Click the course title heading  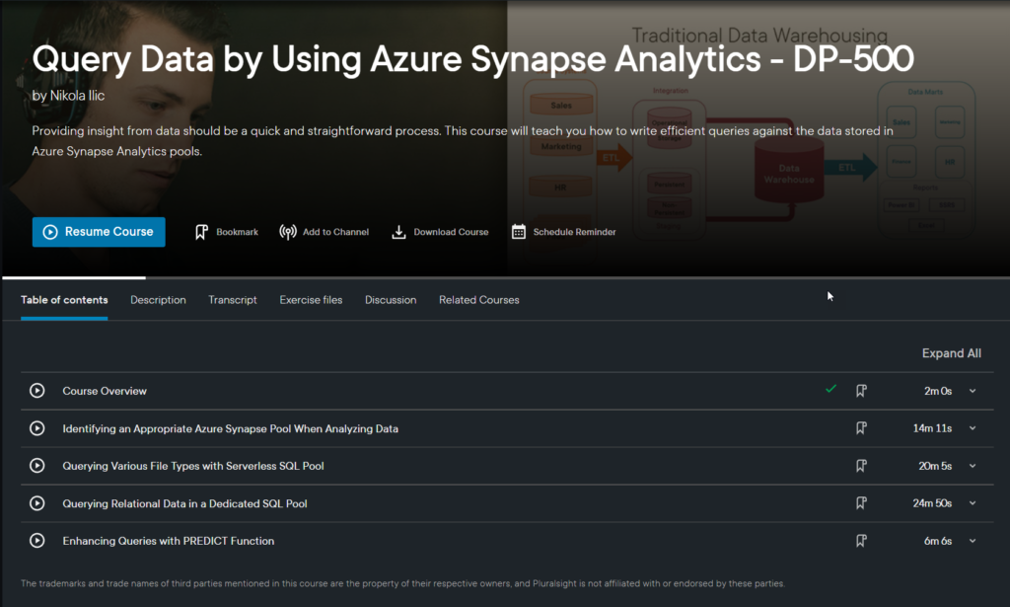[472, 59]
